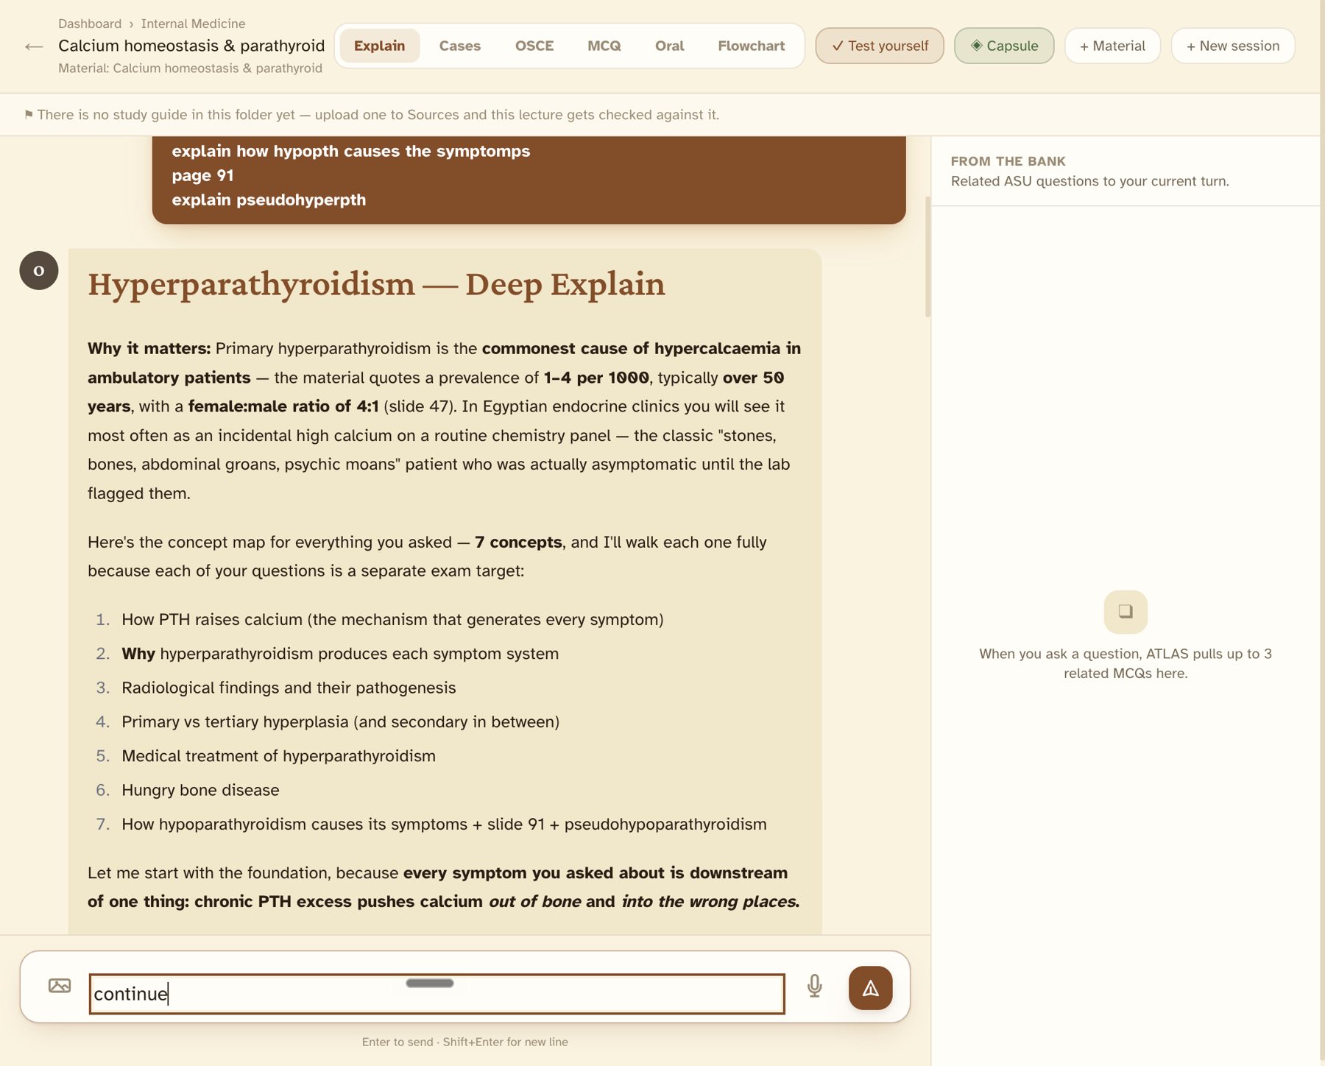Open the Cases tab
This screenshot has height=1066, width=1325.
[459, 46]
